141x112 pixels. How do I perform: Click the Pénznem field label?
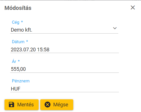[21, 81]
